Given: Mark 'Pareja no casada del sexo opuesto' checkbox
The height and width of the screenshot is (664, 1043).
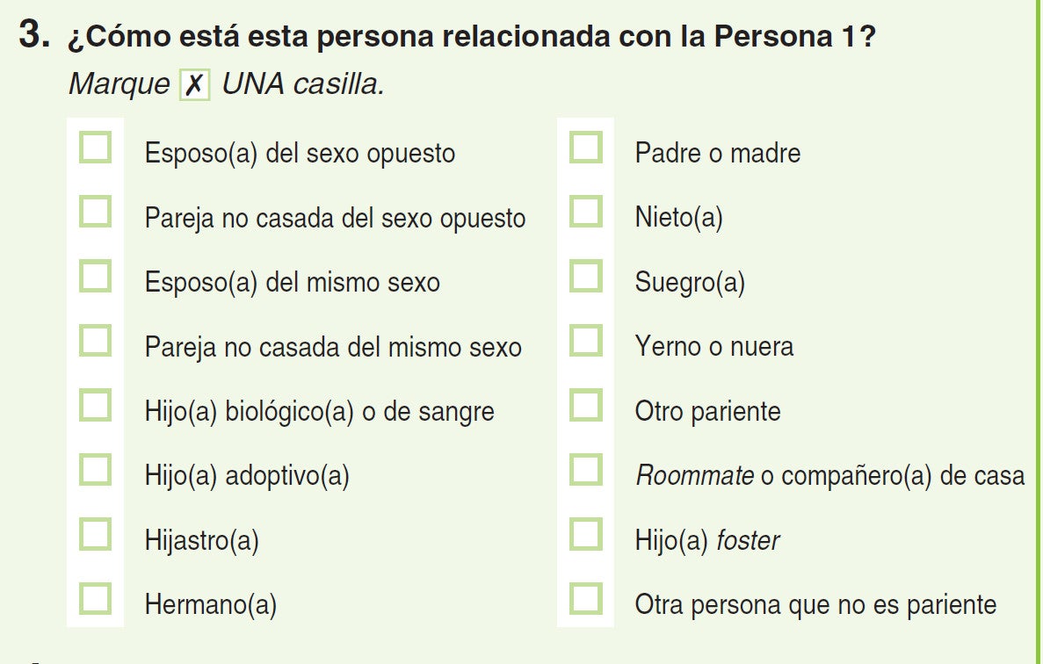Looking at the screenshot, I should [x=95, y=211].
